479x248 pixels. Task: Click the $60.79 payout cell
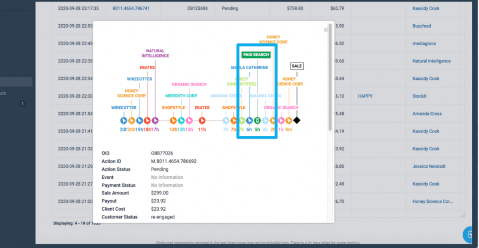[x=338, y=8]
